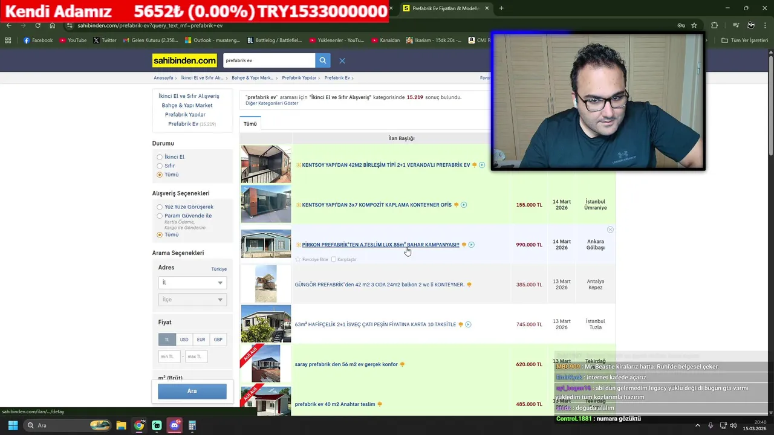
Task: Click the blue Ara search button
Action: [x=192, y=391]
